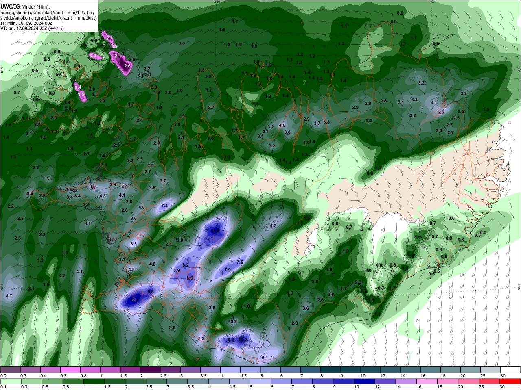
Task: Click the white upper legend swatch at 30
Action: 511,370
